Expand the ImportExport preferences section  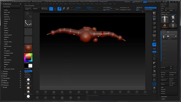pyautogui.click(x=8, y=35)
